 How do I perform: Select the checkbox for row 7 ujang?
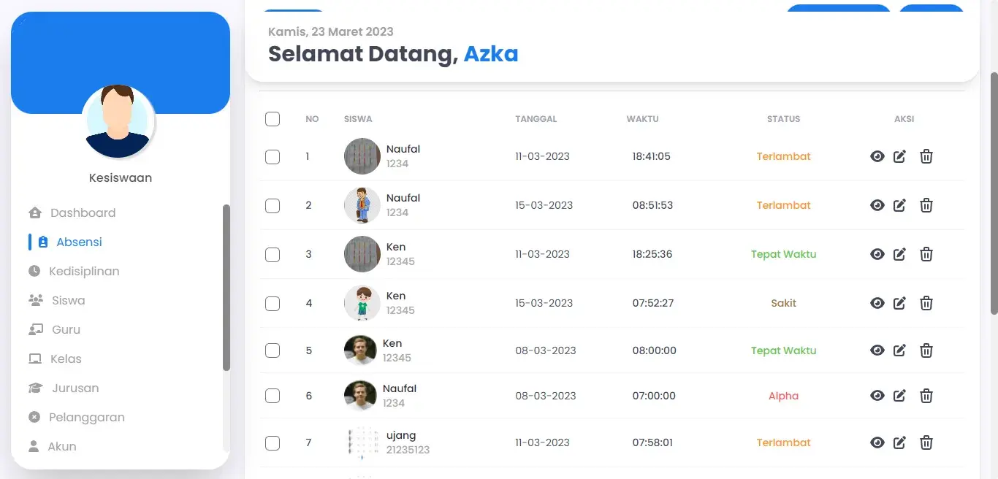pyautogui.click(x=273, y=442)
